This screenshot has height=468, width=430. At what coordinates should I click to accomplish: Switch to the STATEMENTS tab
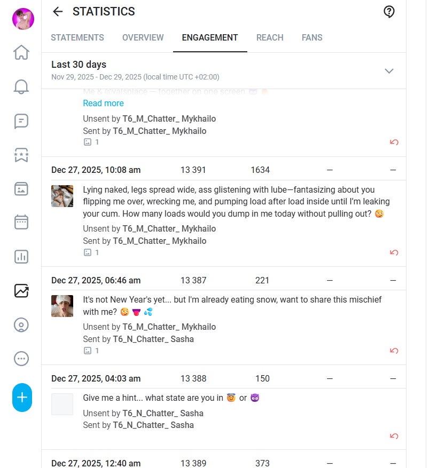tap(77, 37)
